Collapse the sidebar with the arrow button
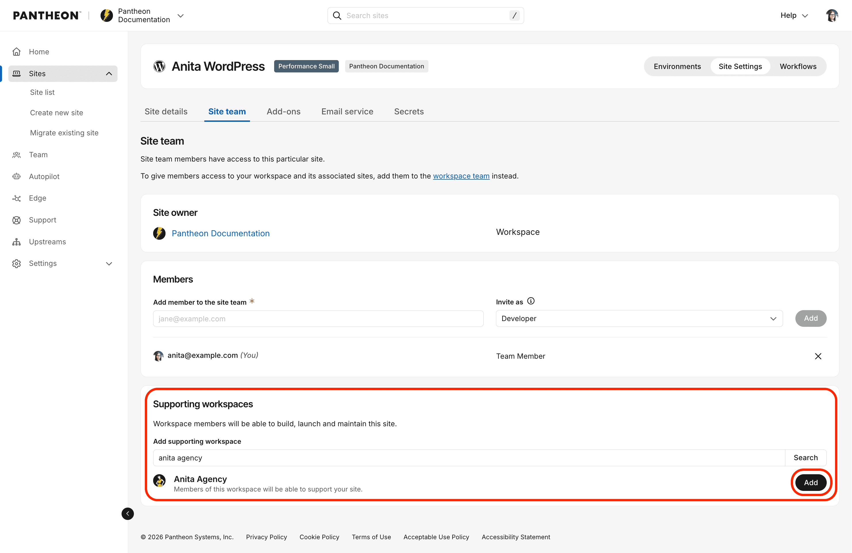852x553 pixels. coord(128,514)
